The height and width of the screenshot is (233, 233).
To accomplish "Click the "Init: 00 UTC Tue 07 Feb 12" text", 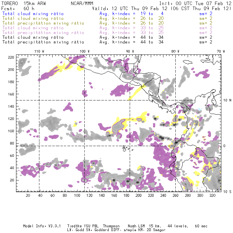I will click(x=195, y=3).
